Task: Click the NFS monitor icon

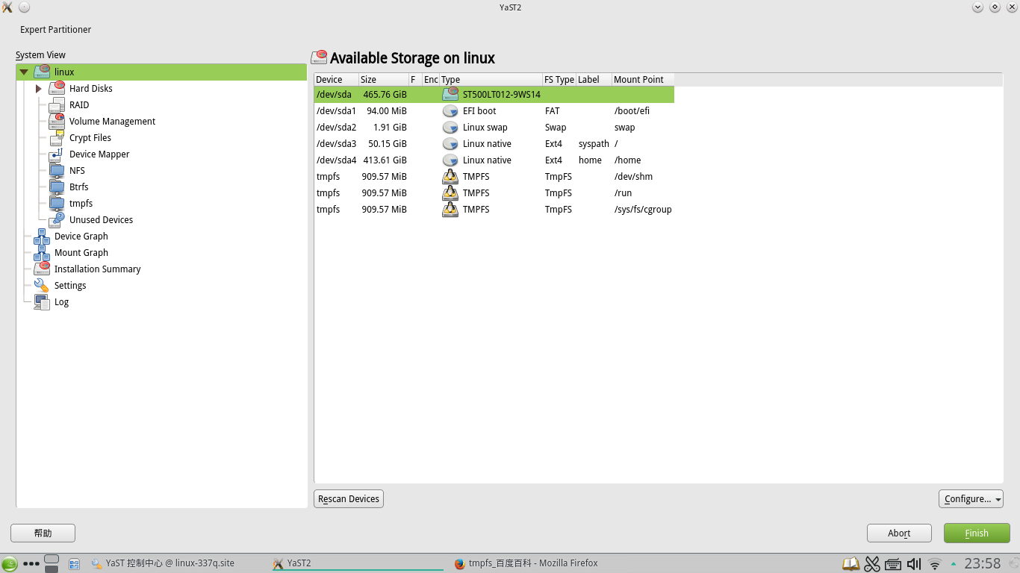Action: pos(57,170)
